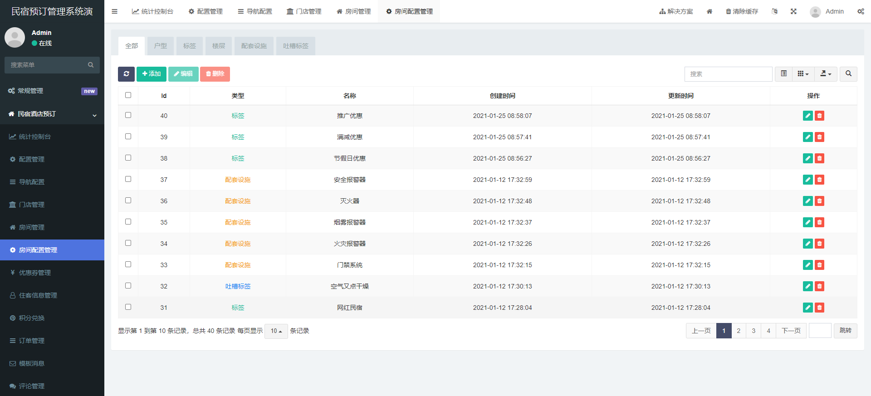
Task: Click the refresh table icon button
Action: [126, 74]
